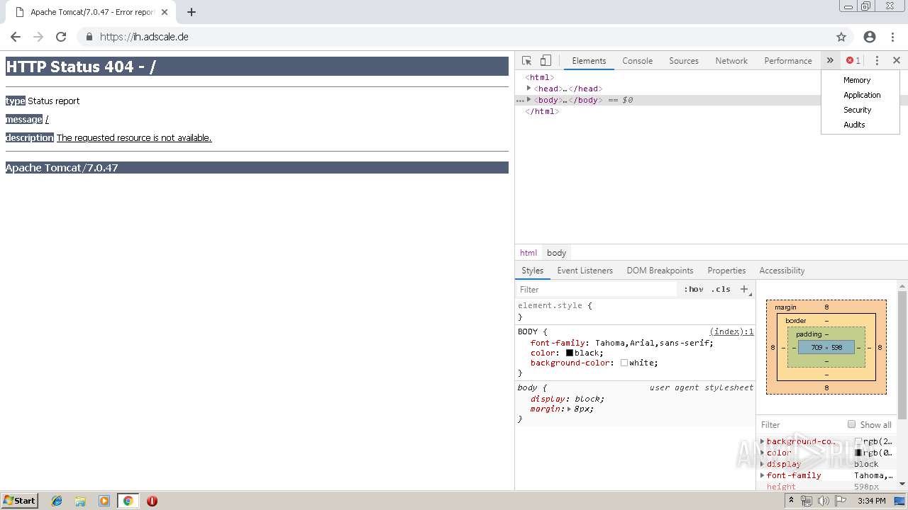Open a new tab with the plus icon
The height and width of the screenshot is (510, 908).
pyautogui.click(x=192, y=12)
